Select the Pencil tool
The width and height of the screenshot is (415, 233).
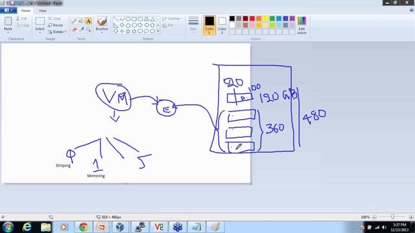(x=75, y=21)
